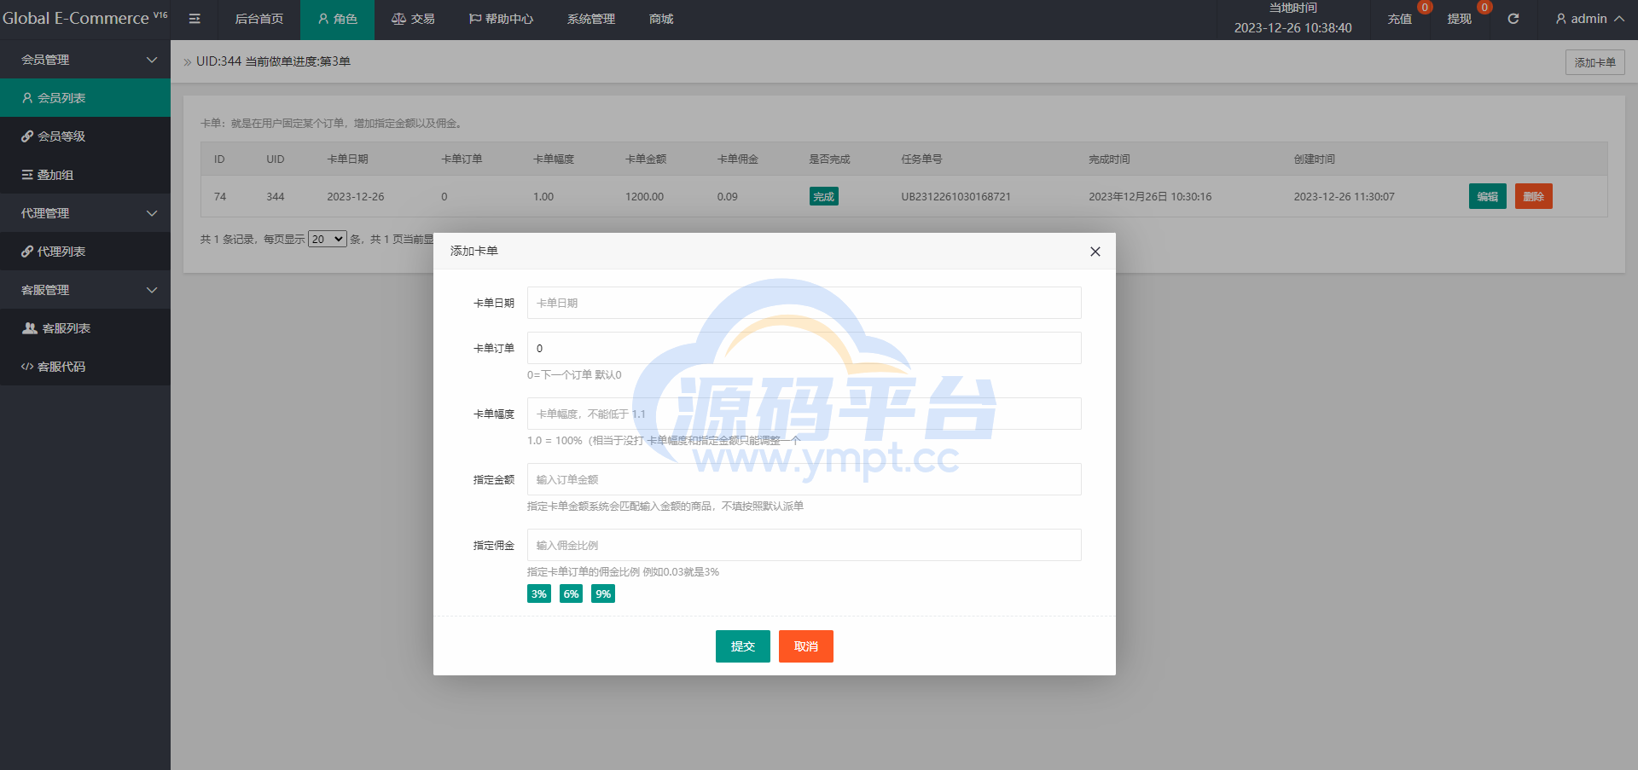The height and width of the screenshot is (770, 1638).
Task: Click task number UB2312261030168721
Action: click(x=955, y=197)
